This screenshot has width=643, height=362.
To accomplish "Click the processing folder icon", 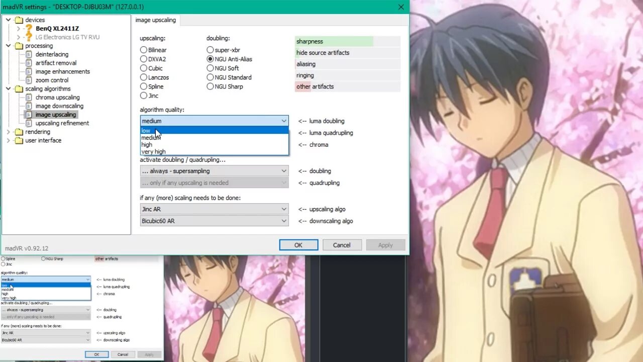I will 19,46.
